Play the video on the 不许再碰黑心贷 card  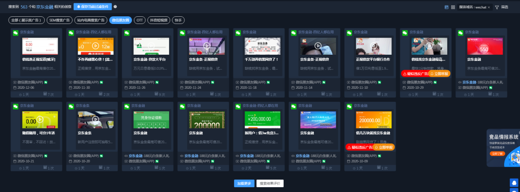point(95,47)
